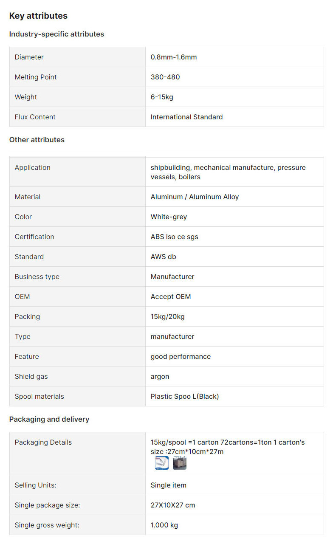Image resolution: width=333 pixels, height=544 pixels.
Task: Click the Other attributes section heading
Action: click(x=37, y=140)
